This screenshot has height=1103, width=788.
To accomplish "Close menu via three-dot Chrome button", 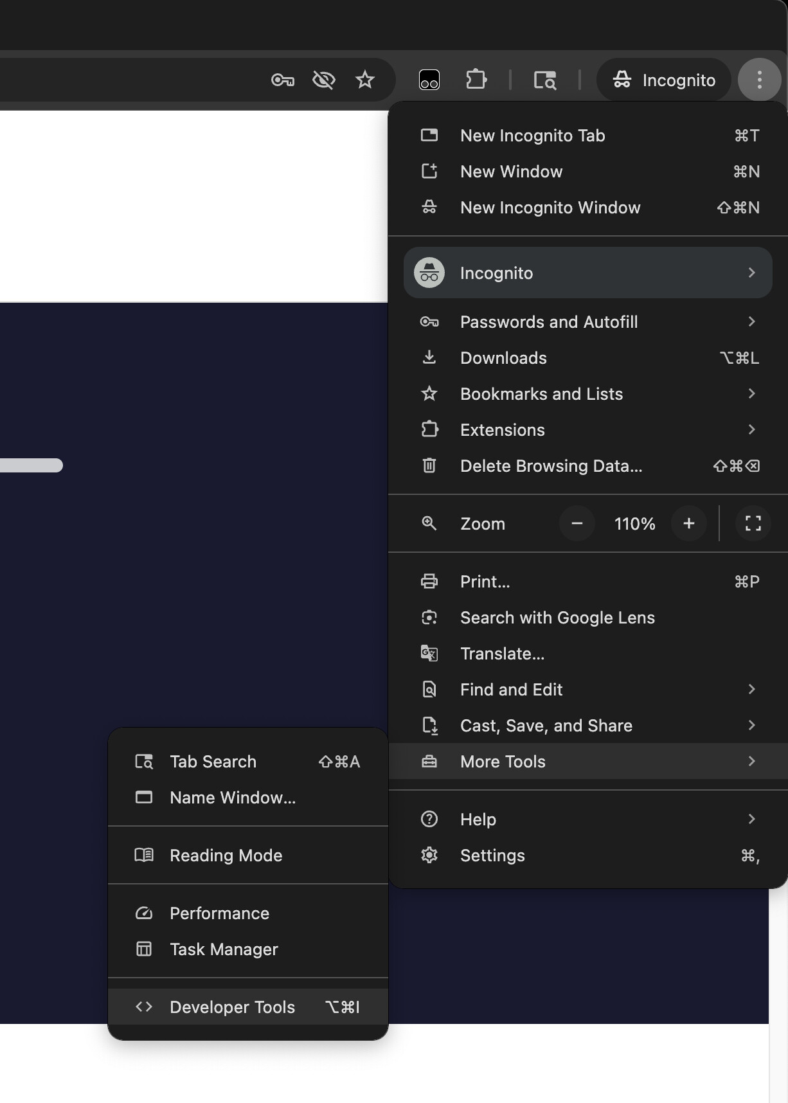I will coord(759,80).
